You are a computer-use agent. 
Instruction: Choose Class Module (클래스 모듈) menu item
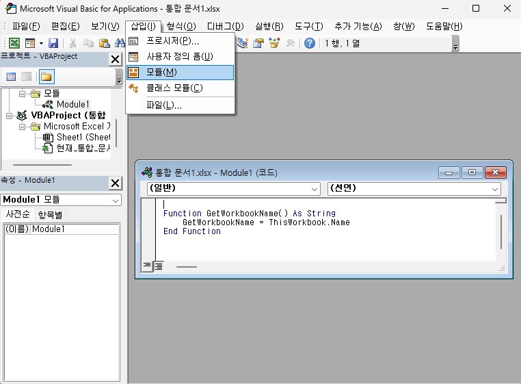pos(180,88)
